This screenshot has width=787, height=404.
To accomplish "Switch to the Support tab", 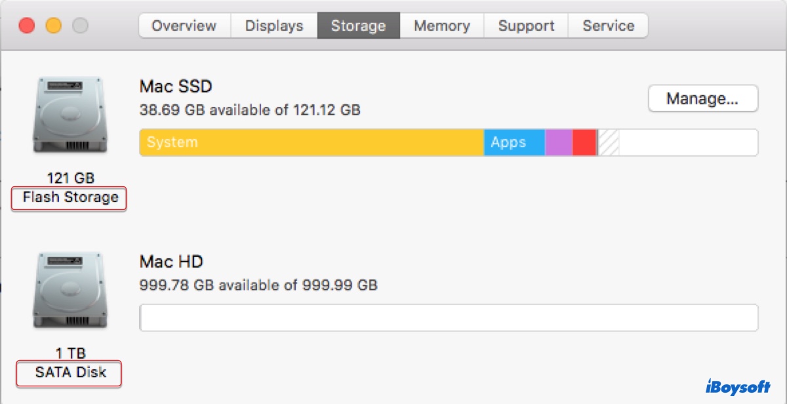I will click(x=526, y=26).
